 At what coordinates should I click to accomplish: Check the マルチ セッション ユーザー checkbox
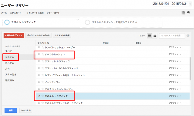pos(39,89)
